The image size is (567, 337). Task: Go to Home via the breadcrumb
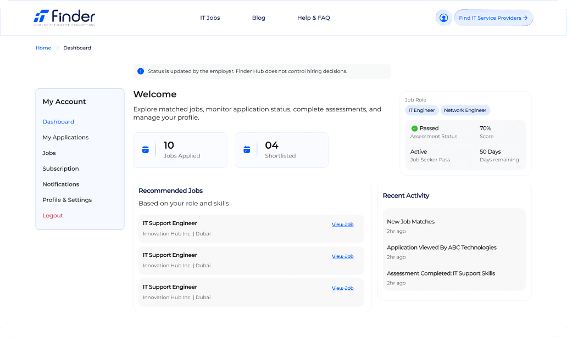point(43,48)
